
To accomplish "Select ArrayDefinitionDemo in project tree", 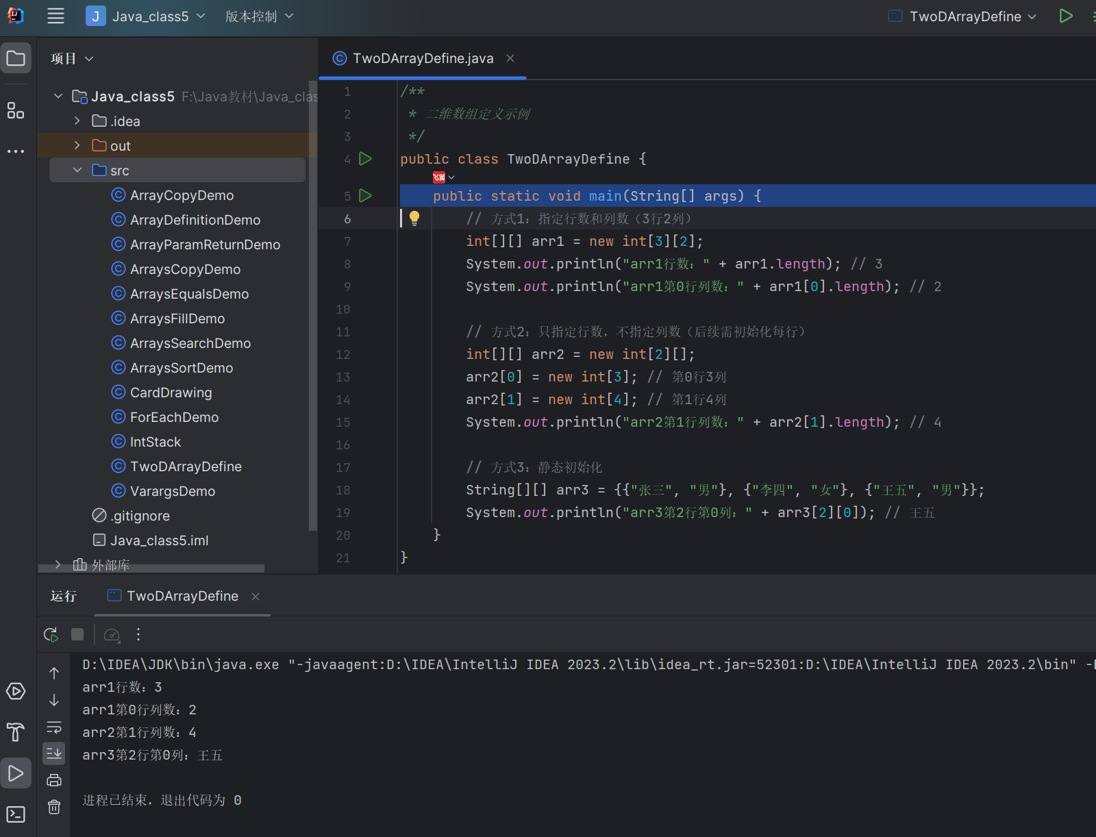I will (195, 220).
